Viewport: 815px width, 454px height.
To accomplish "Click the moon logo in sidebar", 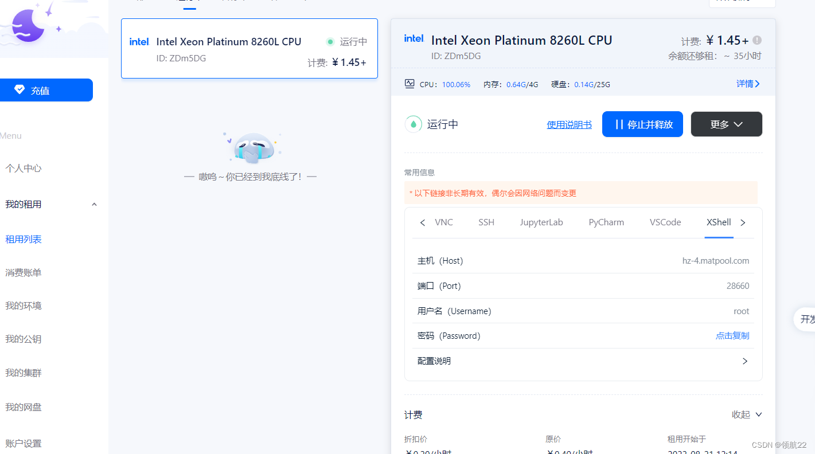I will 29,24.
